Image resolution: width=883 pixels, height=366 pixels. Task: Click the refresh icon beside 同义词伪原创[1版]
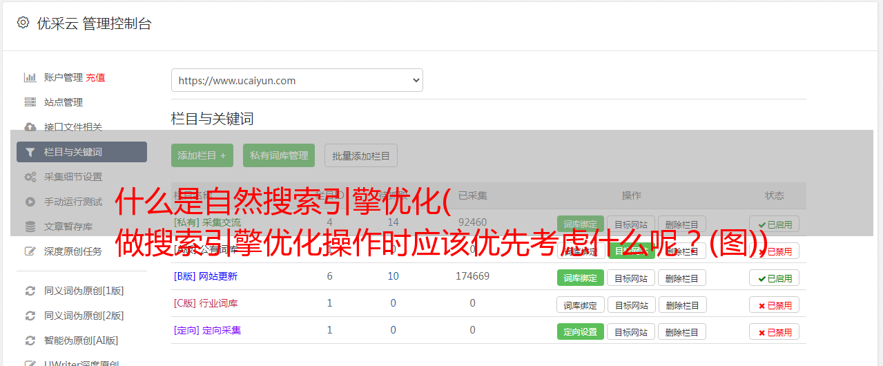pyautogui.click(x=30, y=291)
